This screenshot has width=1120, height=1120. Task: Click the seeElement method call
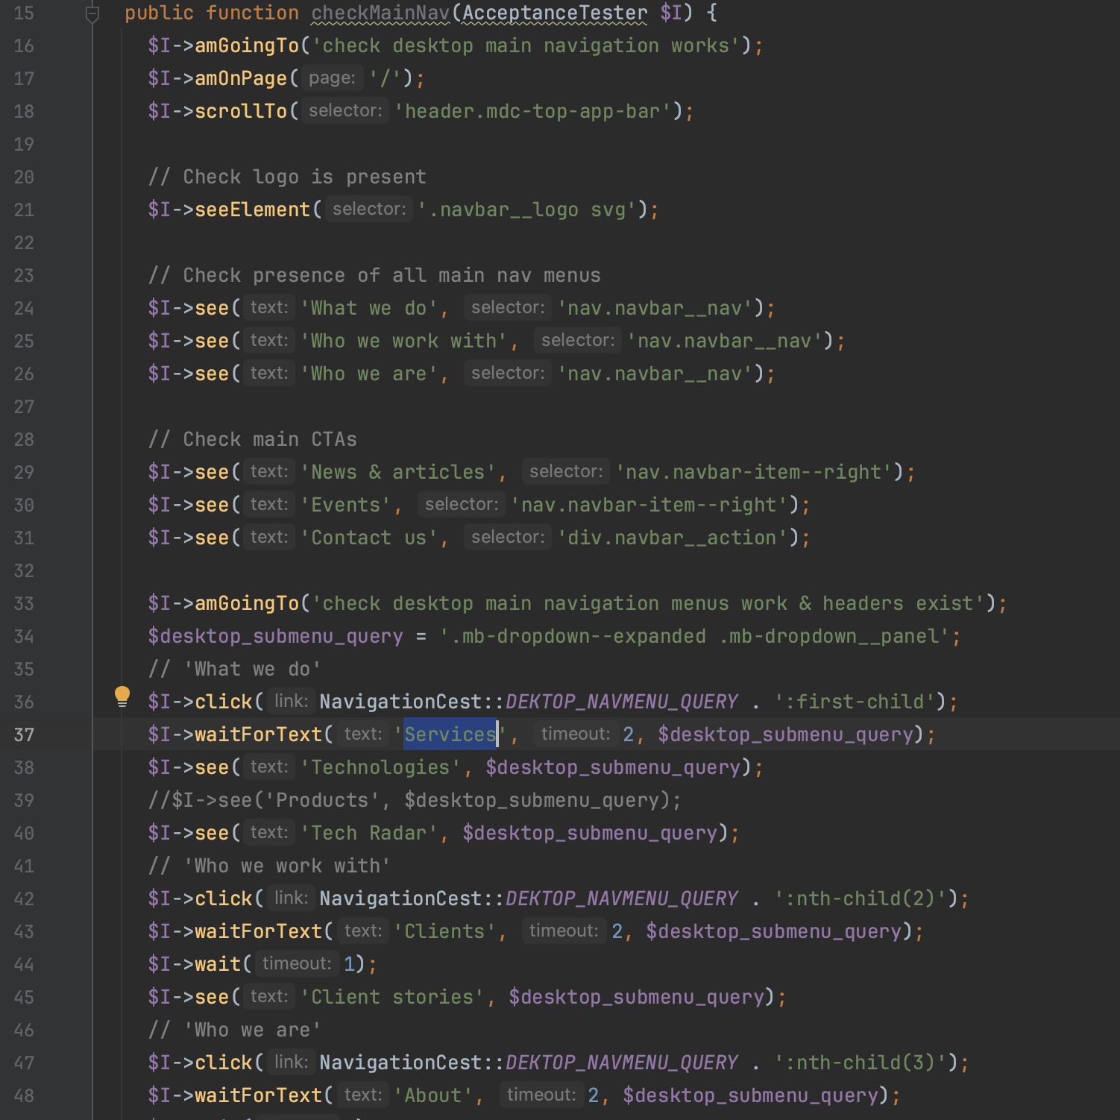click(252, 210)
